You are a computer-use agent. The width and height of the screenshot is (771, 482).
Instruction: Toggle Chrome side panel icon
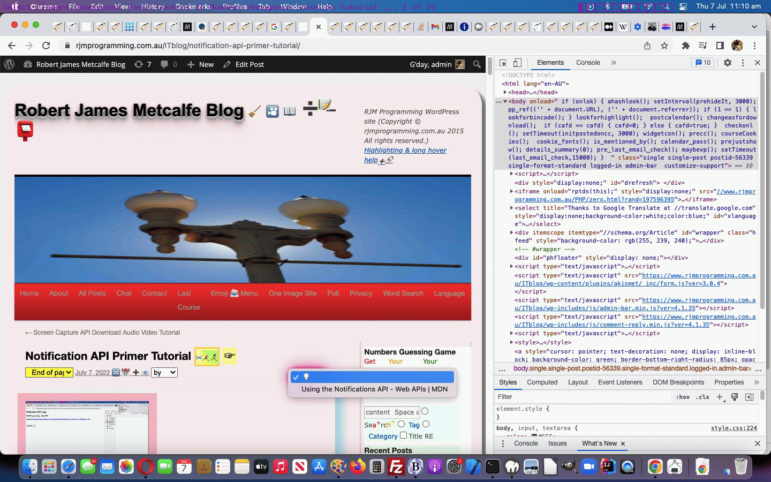click(x=720, y=46)
